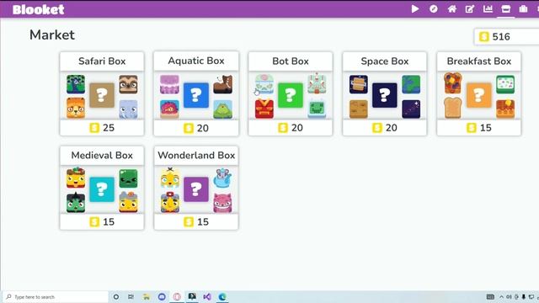The height and width of the screenshot is (303, 539).
Task: Click the sloth blook in Safari Box
Action: coord(128,84)
